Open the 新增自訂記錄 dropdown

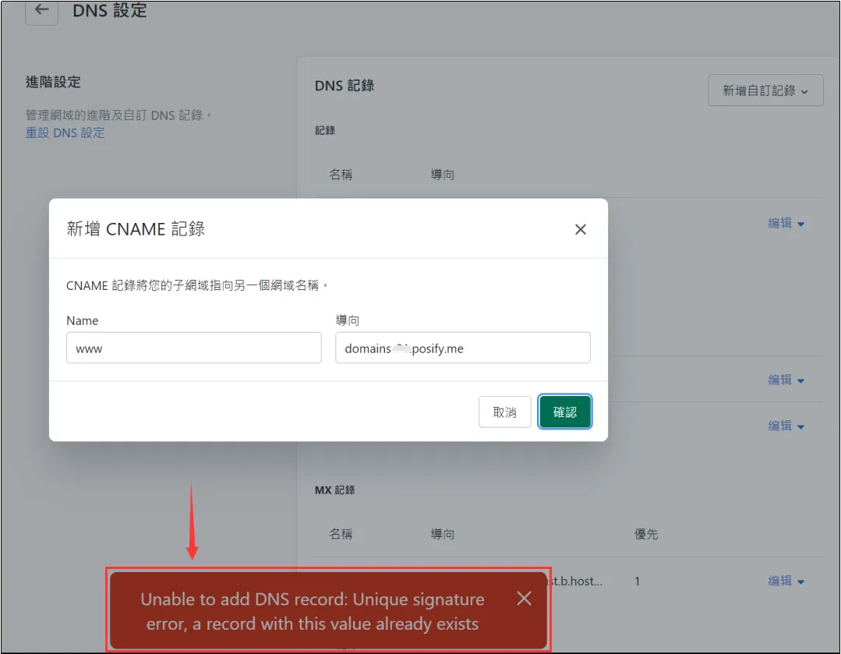pyautogui.click(x=765, y=90)
